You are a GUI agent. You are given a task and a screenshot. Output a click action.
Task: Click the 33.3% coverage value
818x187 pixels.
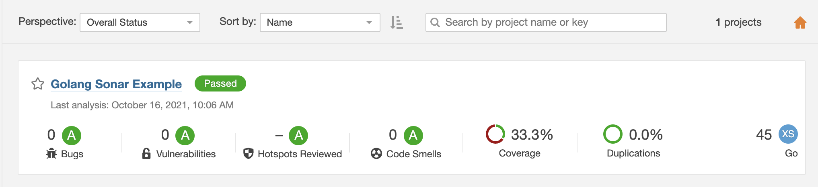pyautogui.click(x=532, y=135)
